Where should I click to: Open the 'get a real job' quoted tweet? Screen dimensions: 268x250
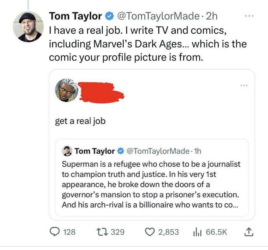80,121
